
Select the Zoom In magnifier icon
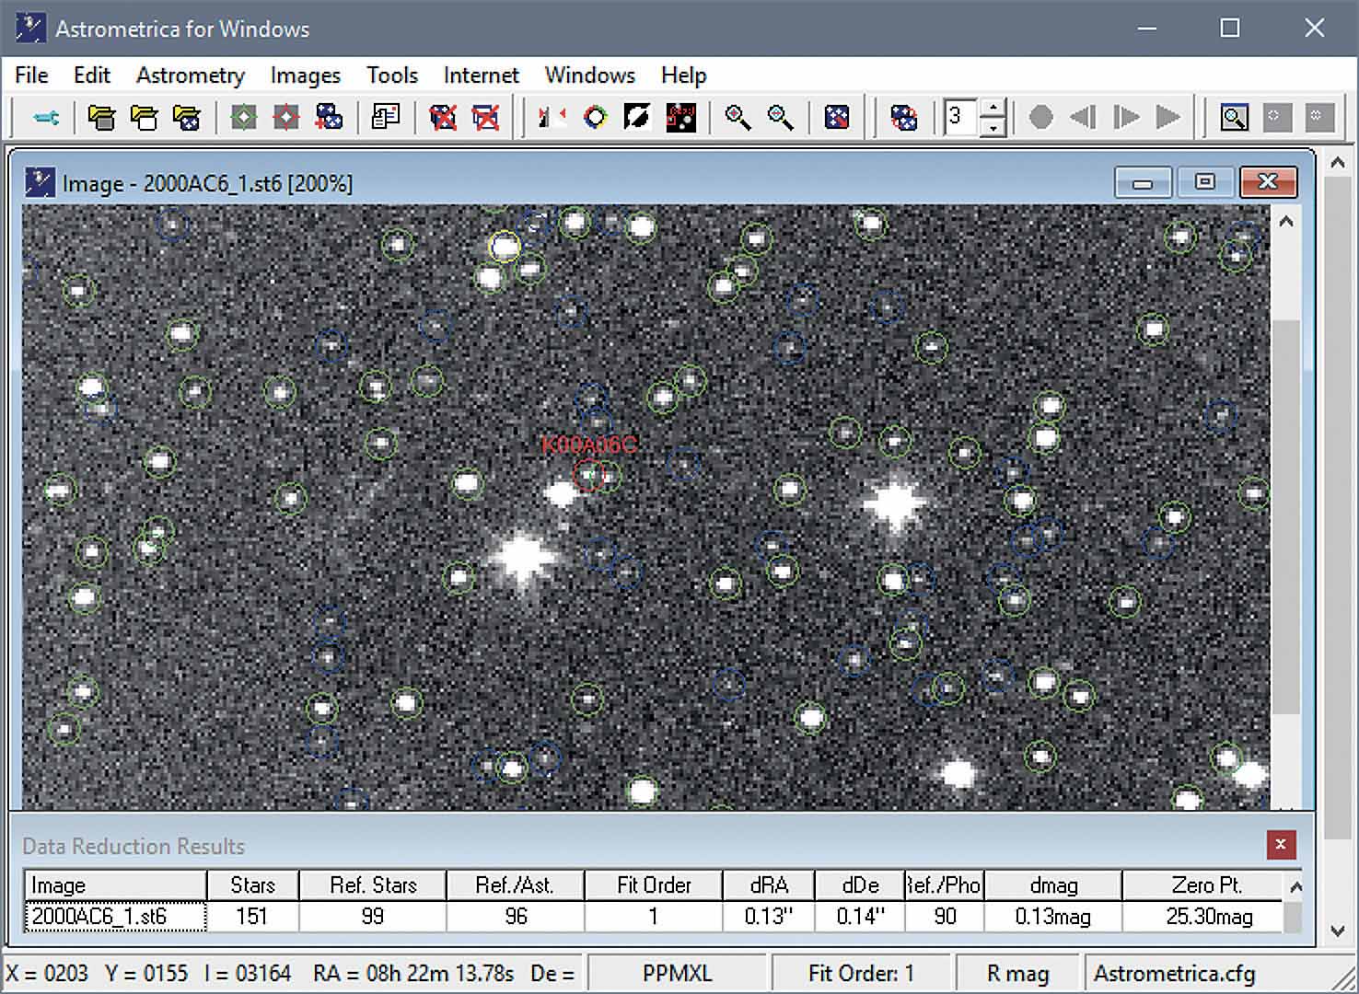coord(737,117)
